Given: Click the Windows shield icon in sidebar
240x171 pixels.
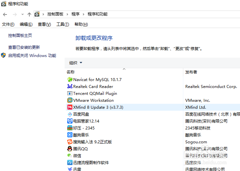Looking at the screenshot, I should tap(3, 55).
